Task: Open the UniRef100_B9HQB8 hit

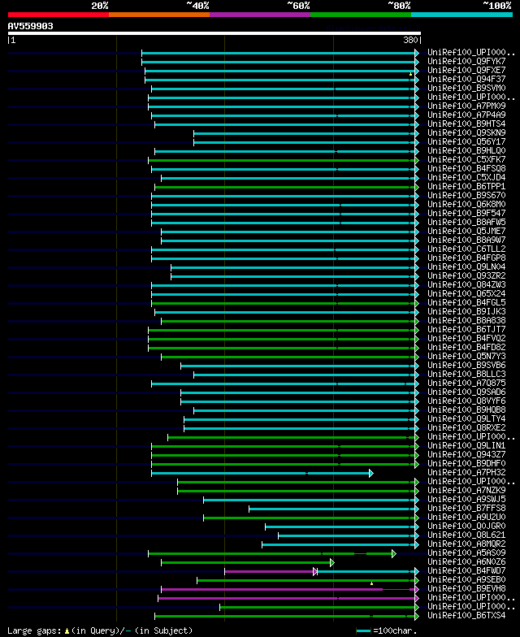Action: click(x=466, y=409)
